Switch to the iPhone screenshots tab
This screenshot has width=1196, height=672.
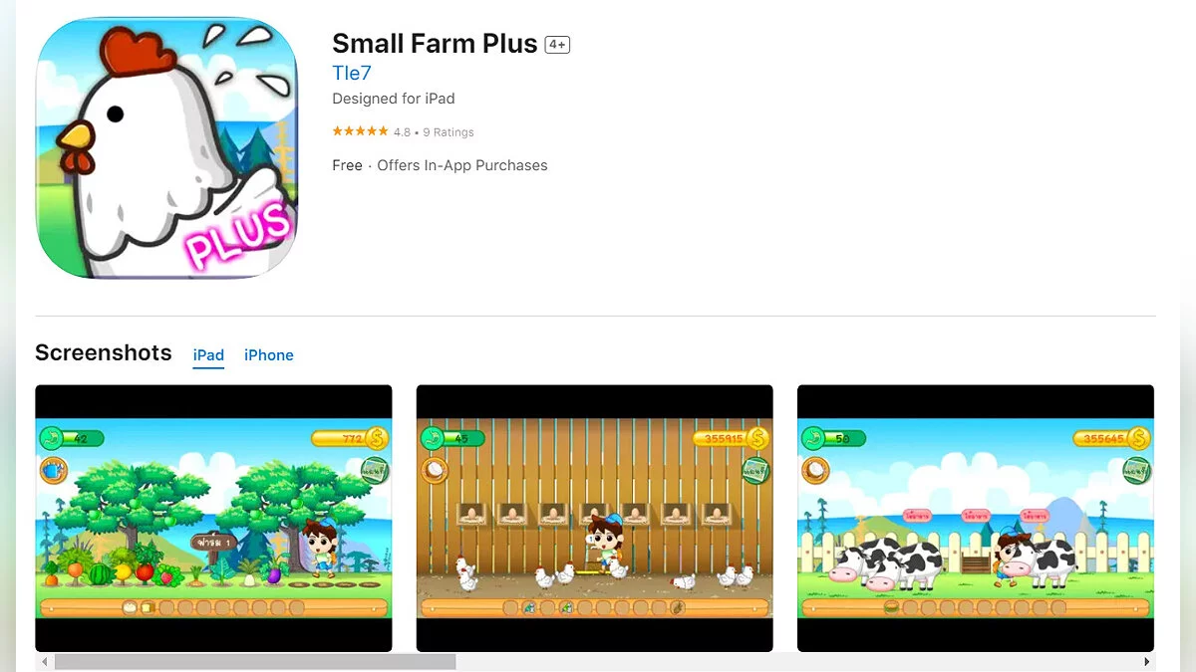[x=269, y=354]
